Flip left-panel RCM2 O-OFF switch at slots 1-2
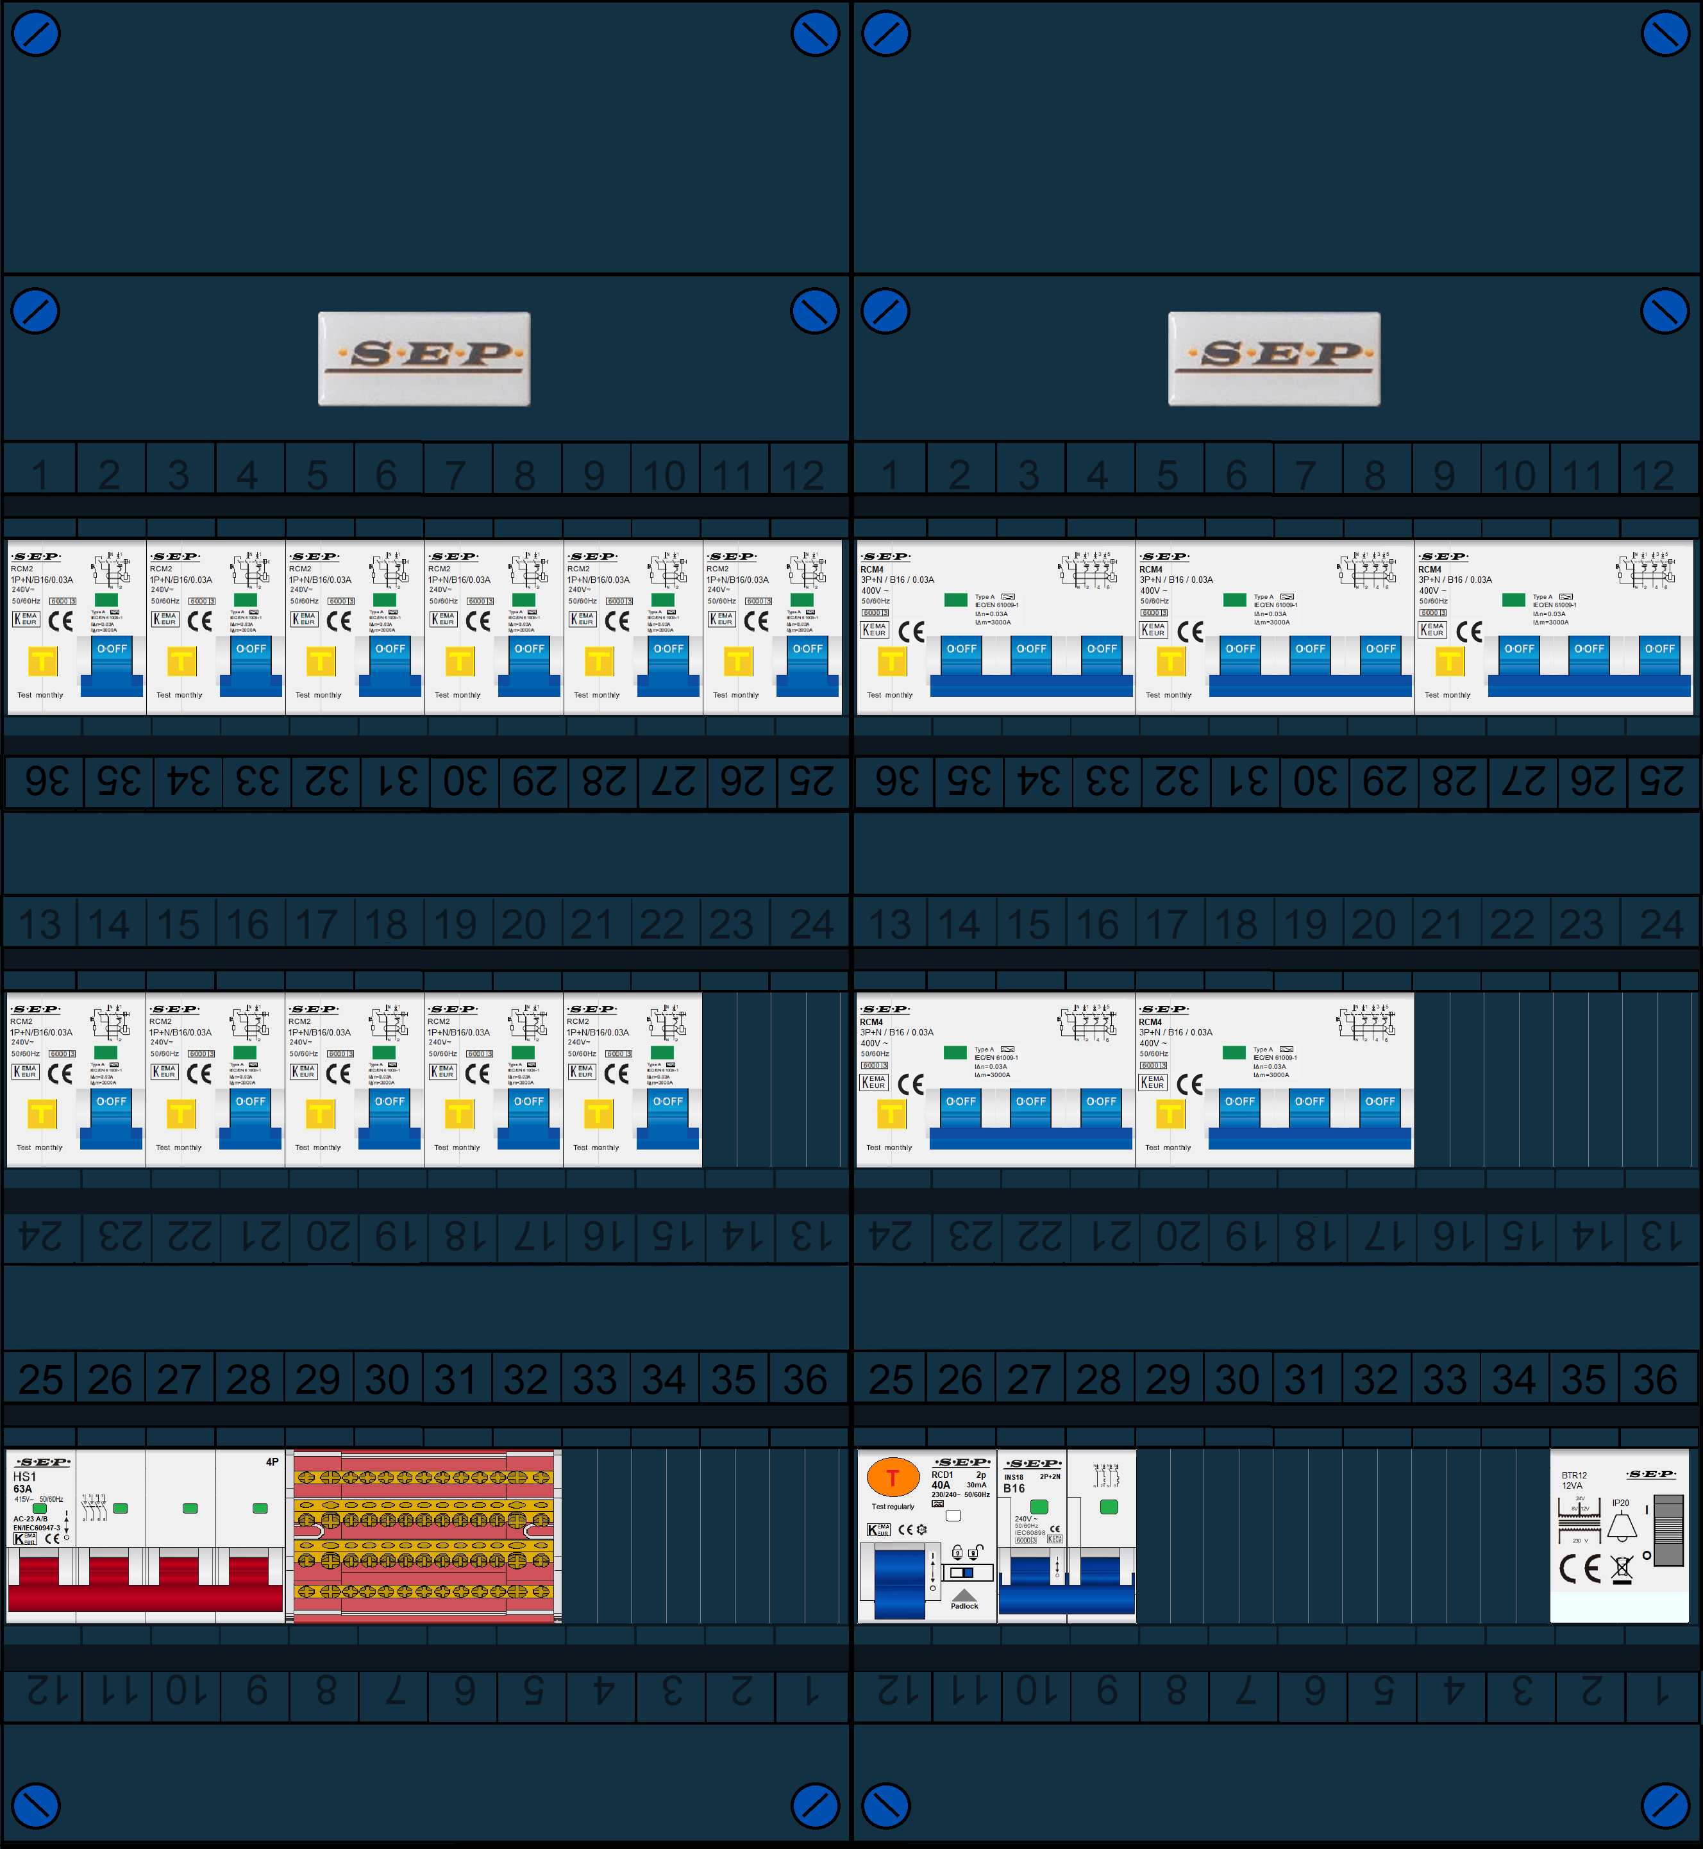1703x1849 pixels. tap(112, 665)
